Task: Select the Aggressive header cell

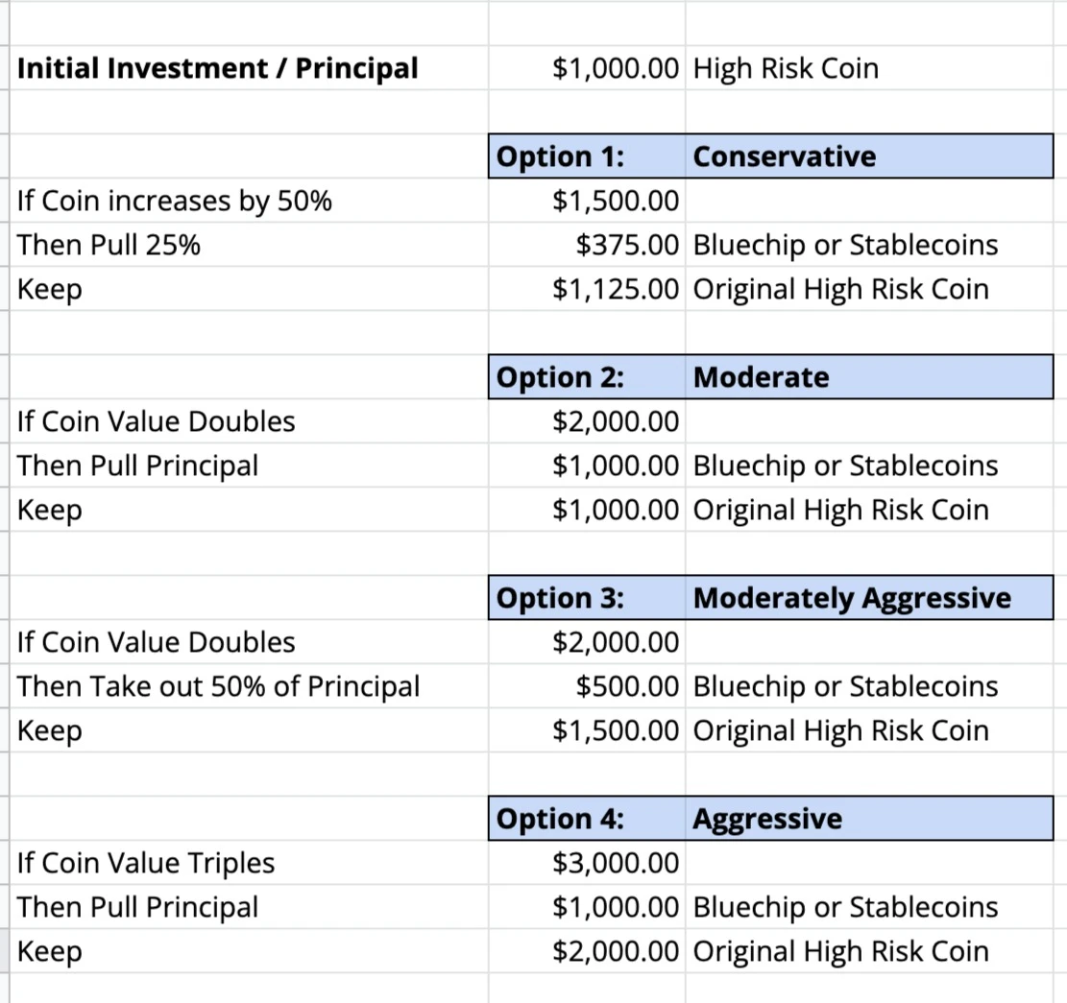Action: click(x=869, y=818)
